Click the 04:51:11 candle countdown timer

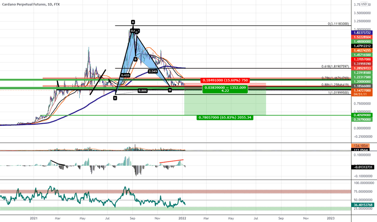tap(360, 94)
